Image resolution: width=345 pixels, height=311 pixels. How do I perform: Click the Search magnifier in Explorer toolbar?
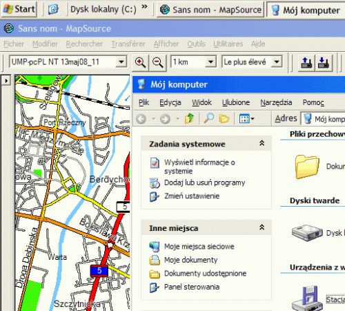pos(209,118)
